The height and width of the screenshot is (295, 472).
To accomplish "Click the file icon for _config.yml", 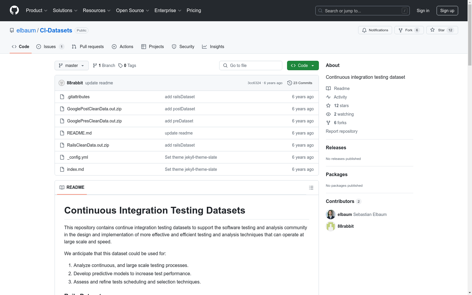I will point(62,157).
